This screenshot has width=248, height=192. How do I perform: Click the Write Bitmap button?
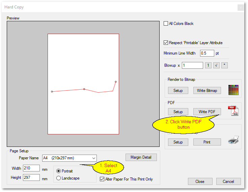pyautogui.click(x=207, y=91)
